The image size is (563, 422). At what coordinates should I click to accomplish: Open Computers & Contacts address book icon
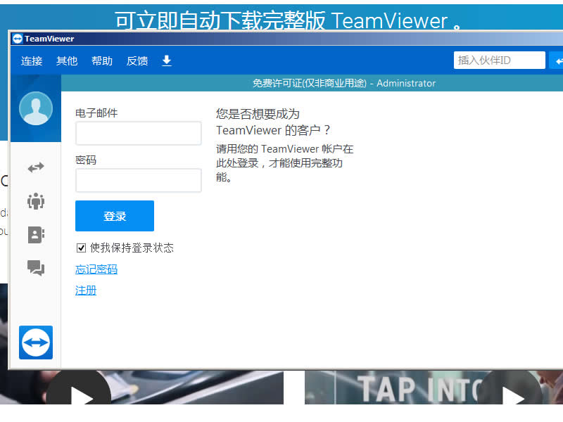click(x=35, y=235)
